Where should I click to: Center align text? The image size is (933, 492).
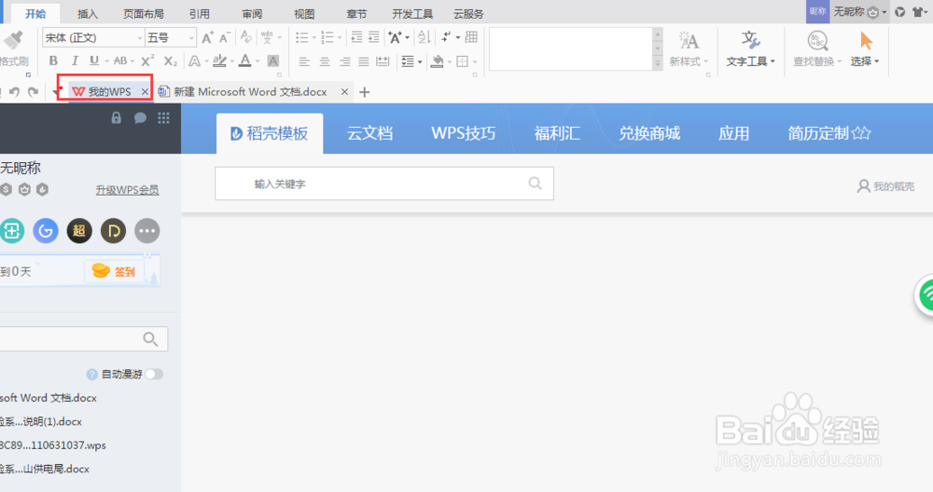pyautogui.click(x=325, y=61)
